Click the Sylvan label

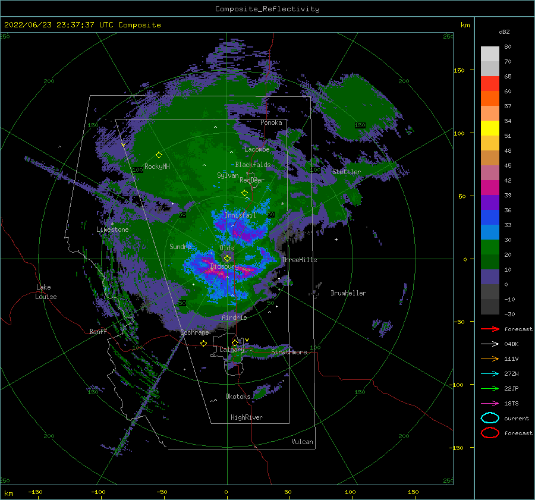coord(228,175)
